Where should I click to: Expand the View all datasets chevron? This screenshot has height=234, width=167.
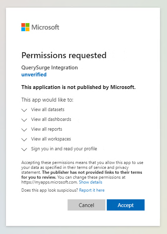pyautogui.click(x=24, y=110)
